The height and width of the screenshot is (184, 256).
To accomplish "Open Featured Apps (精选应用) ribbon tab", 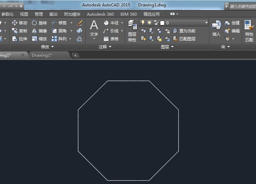I will [151, 14].
